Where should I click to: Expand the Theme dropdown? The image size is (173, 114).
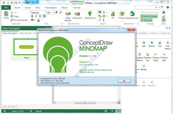tap(122, 21)
